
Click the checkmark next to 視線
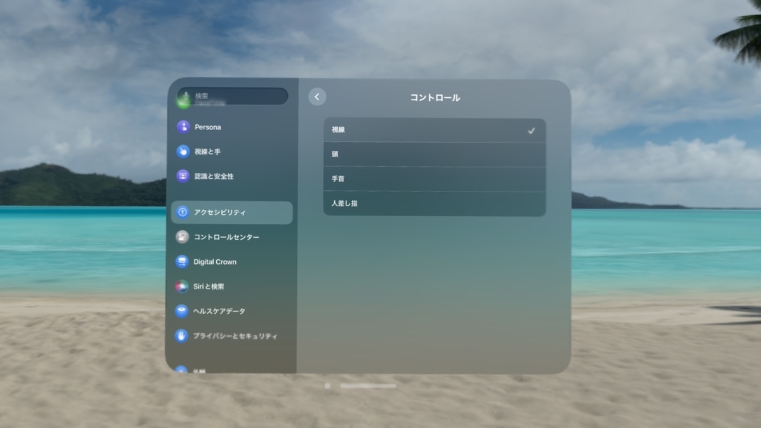click(531, 131)
